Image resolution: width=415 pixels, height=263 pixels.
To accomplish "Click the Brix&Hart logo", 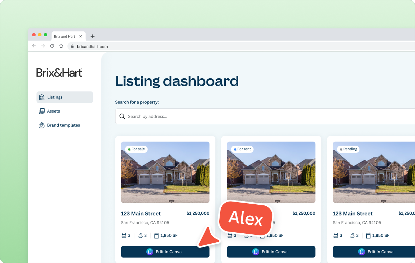I will [59, 72].
